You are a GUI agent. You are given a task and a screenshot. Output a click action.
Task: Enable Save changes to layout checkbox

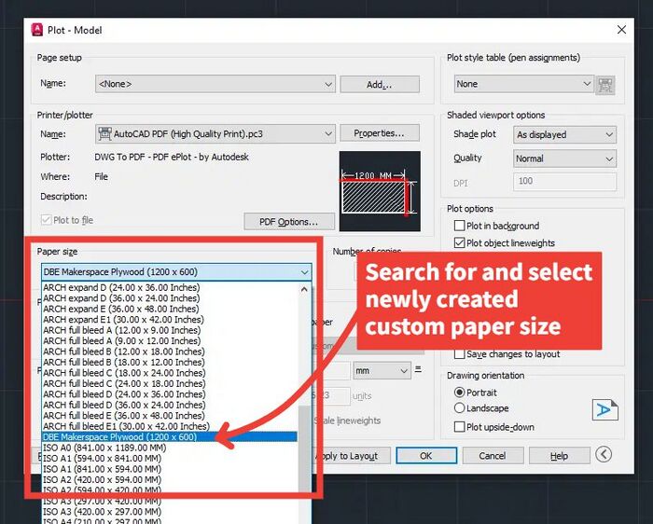click(459, 354)
